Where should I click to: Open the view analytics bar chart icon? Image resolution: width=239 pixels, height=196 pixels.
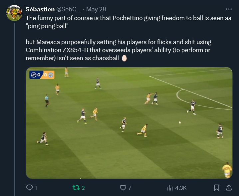(169, 188)
